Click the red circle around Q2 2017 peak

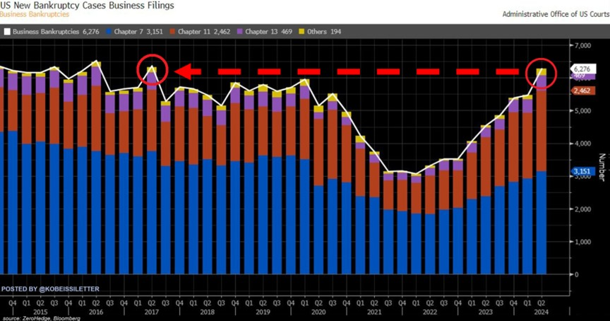pos(152,70)
